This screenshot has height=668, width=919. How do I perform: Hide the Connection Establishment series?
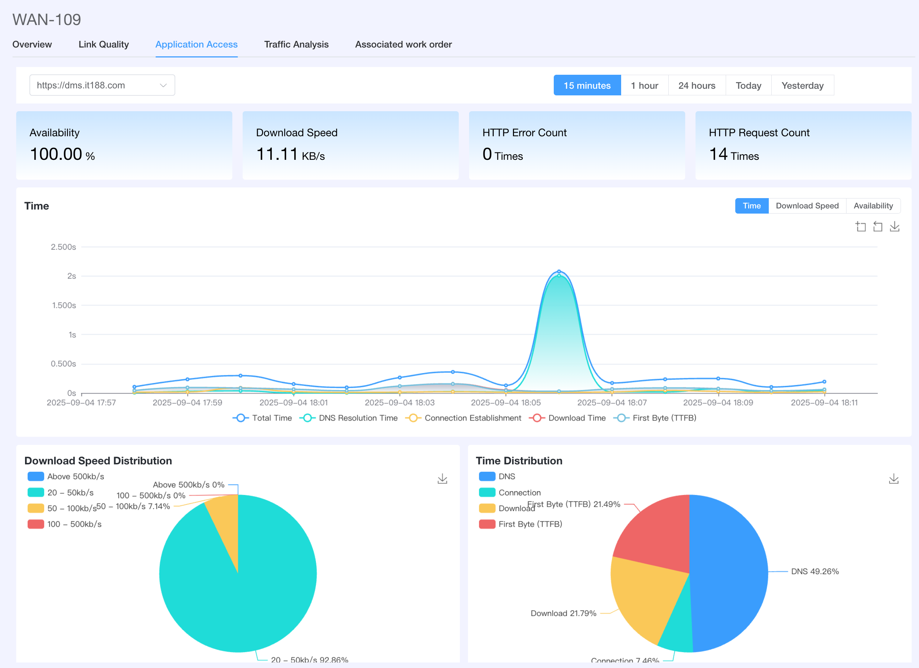(472, 418)
